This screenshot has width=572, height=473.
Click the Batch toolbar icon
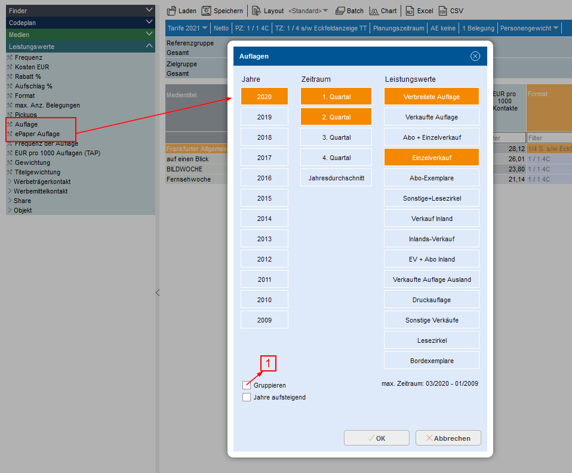pos(340,11)
